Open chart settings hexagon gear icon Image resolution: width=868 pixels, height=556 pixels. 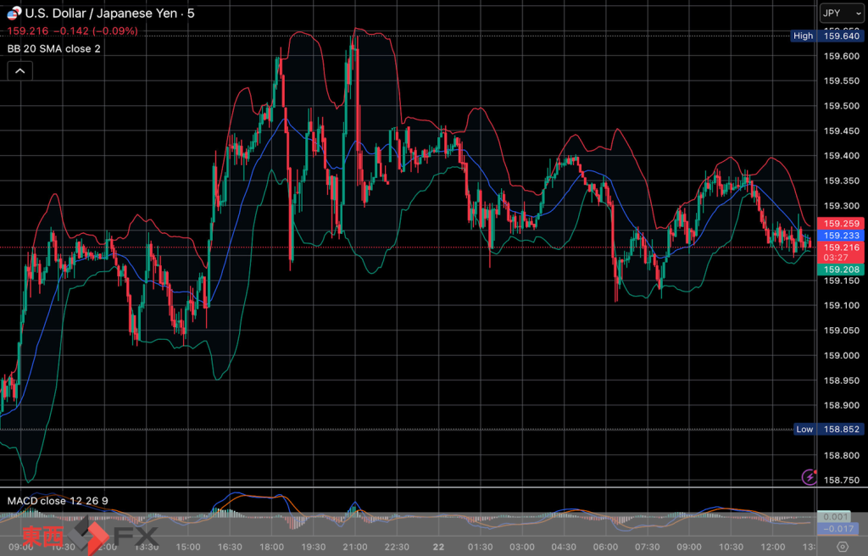(x=842, y=547)
